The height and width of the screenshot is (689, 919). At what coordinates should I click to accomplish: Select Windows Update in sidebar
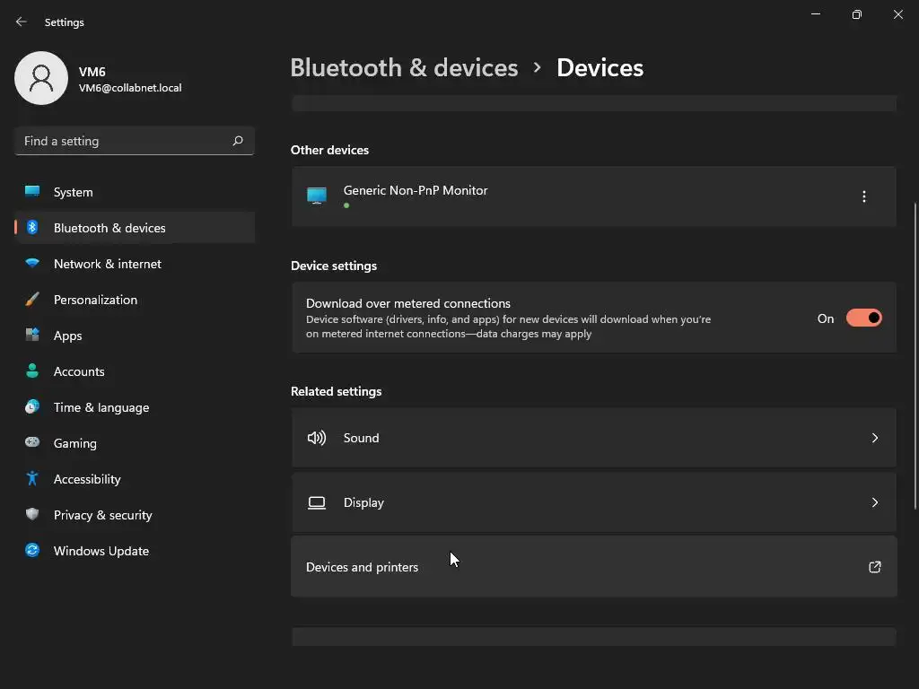tap(101, 551)
